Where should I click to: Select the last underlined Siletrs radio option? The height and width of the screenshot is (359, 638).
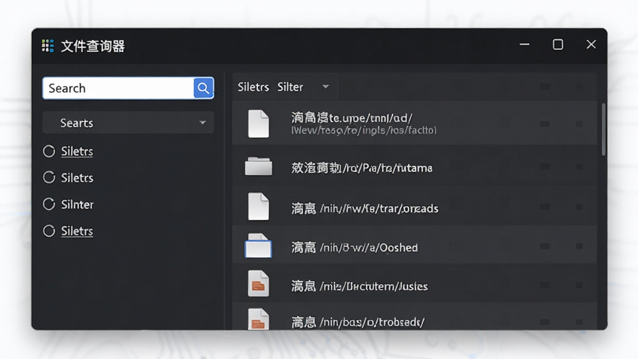click(49, 231)
